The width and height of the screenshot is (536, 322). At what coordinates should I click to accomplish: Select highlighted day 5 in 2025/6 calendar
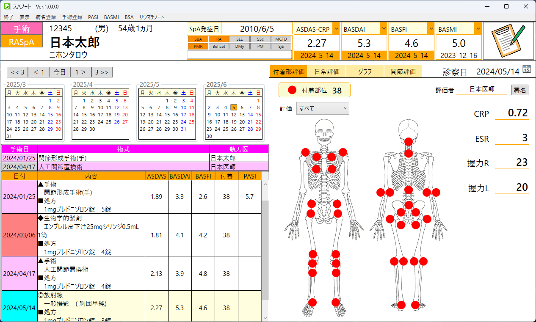click(x=234, y=107)
